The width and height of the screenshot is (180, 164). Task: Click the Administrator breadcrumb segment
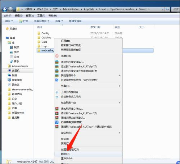click(71, 9)
